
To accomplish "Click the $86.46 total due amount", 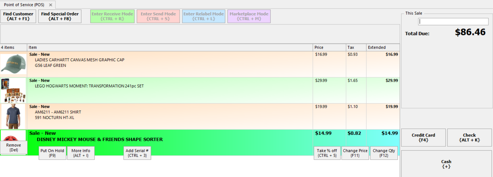I will 470,32.
